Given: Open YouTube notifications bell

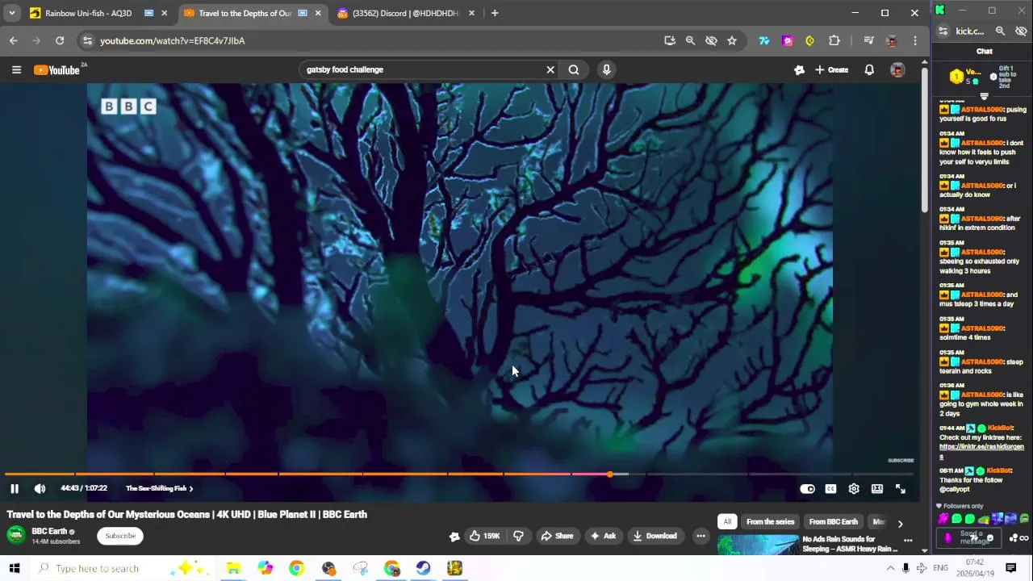Looking at the screenshot, I should pos(869,70).
